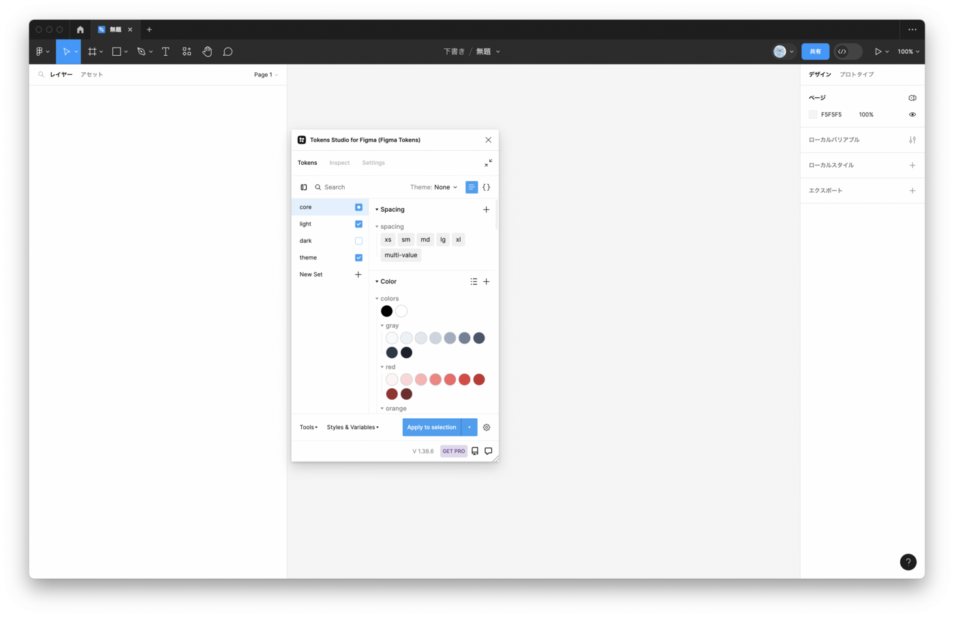Viewport: 954px width, 617px height.
Task: Switch to the Settings tab
Action: (x=373, y=163)
